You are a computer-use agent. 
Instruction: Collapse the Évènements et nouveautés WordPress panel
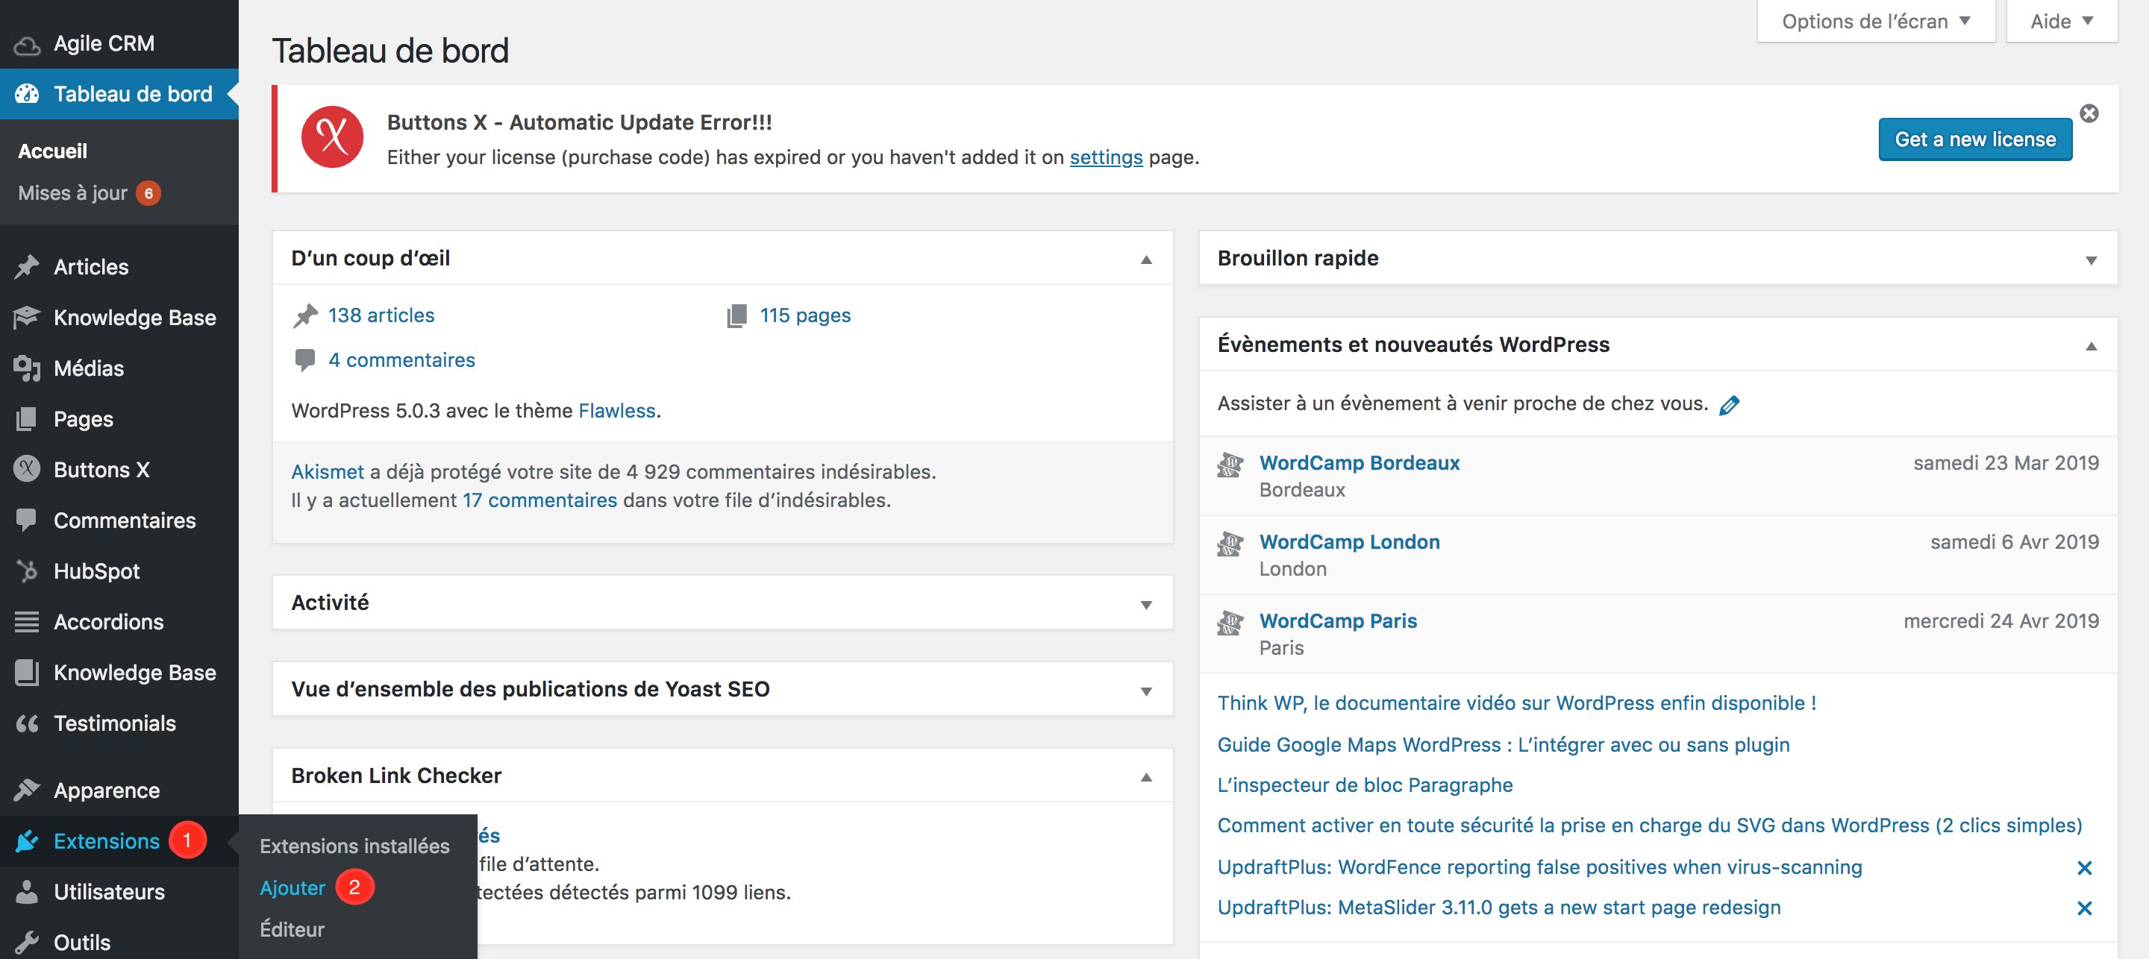[2092, 346]
